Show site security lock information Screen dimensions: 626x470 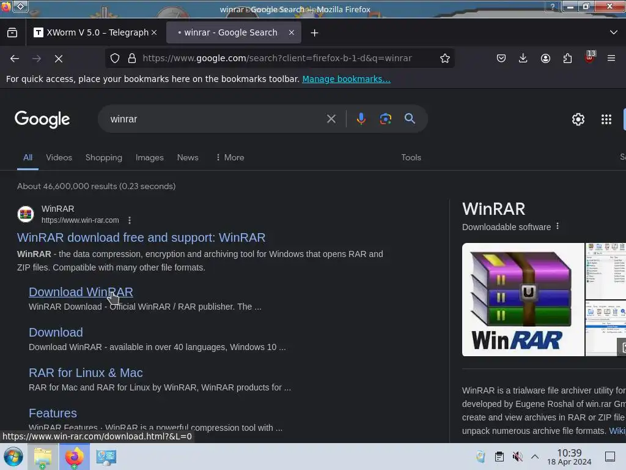pyautogui.click(x=132, y=58)
